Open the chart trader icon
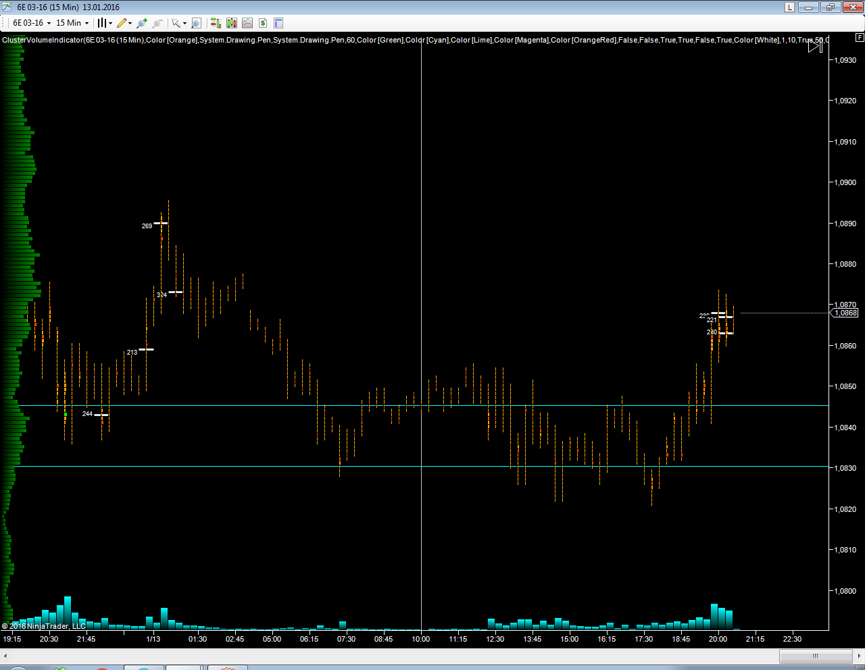This screenshot has width=865, height=670. pyautogui.click(x=216, y=23)
